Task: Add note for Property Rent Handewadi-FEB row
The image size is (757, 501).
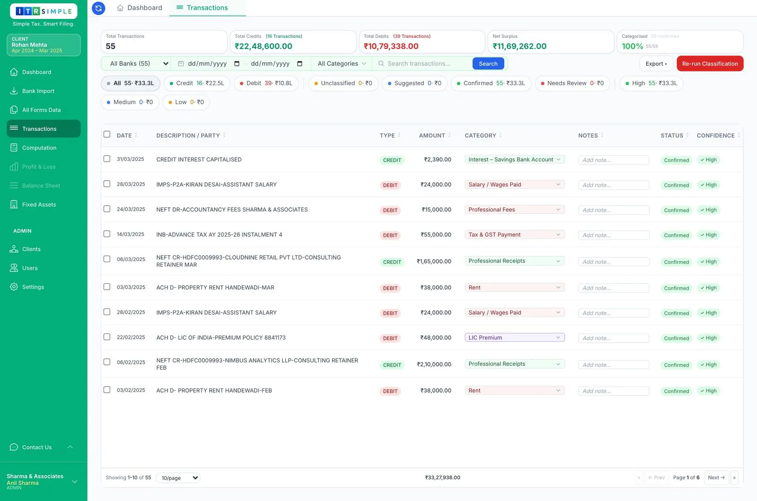Action: coord(614,391)
